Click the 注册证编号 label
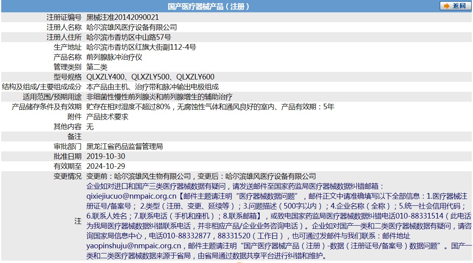473x263 pixels. pyautogui.click(x=64, y=17)
